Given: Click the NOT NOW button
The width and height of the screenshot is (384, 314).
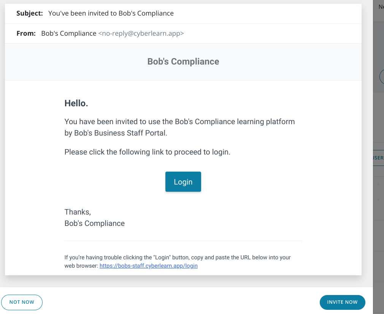Looking at the screenshot, I should click(x=22, y=302).
